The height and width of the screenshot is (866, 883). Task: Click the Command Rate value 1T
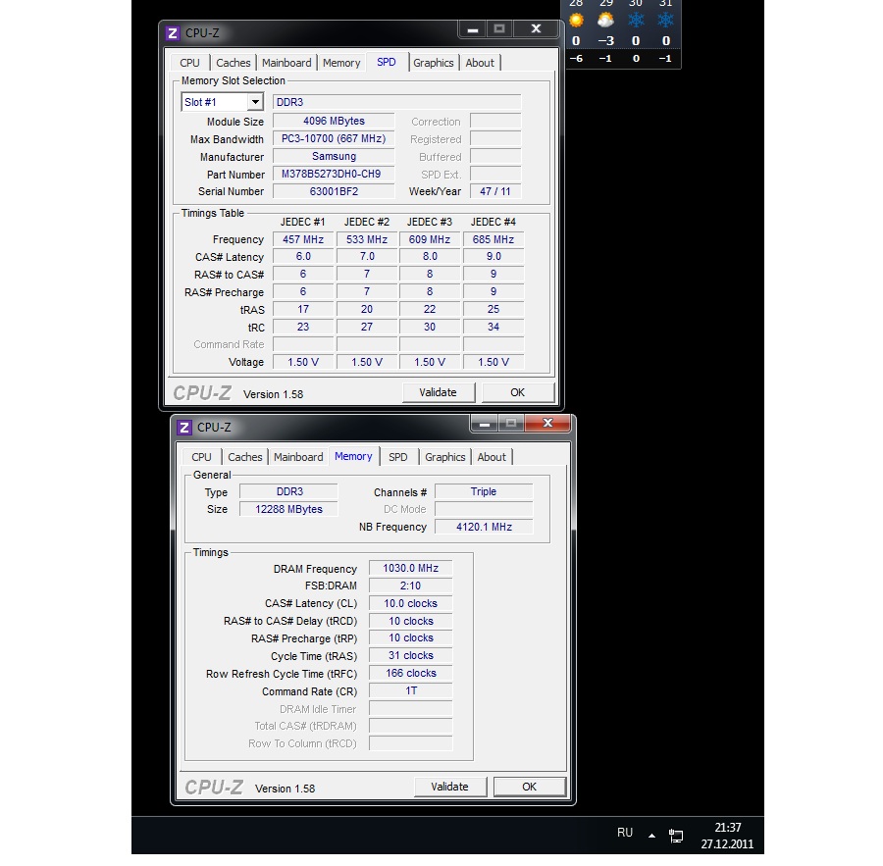410,690
